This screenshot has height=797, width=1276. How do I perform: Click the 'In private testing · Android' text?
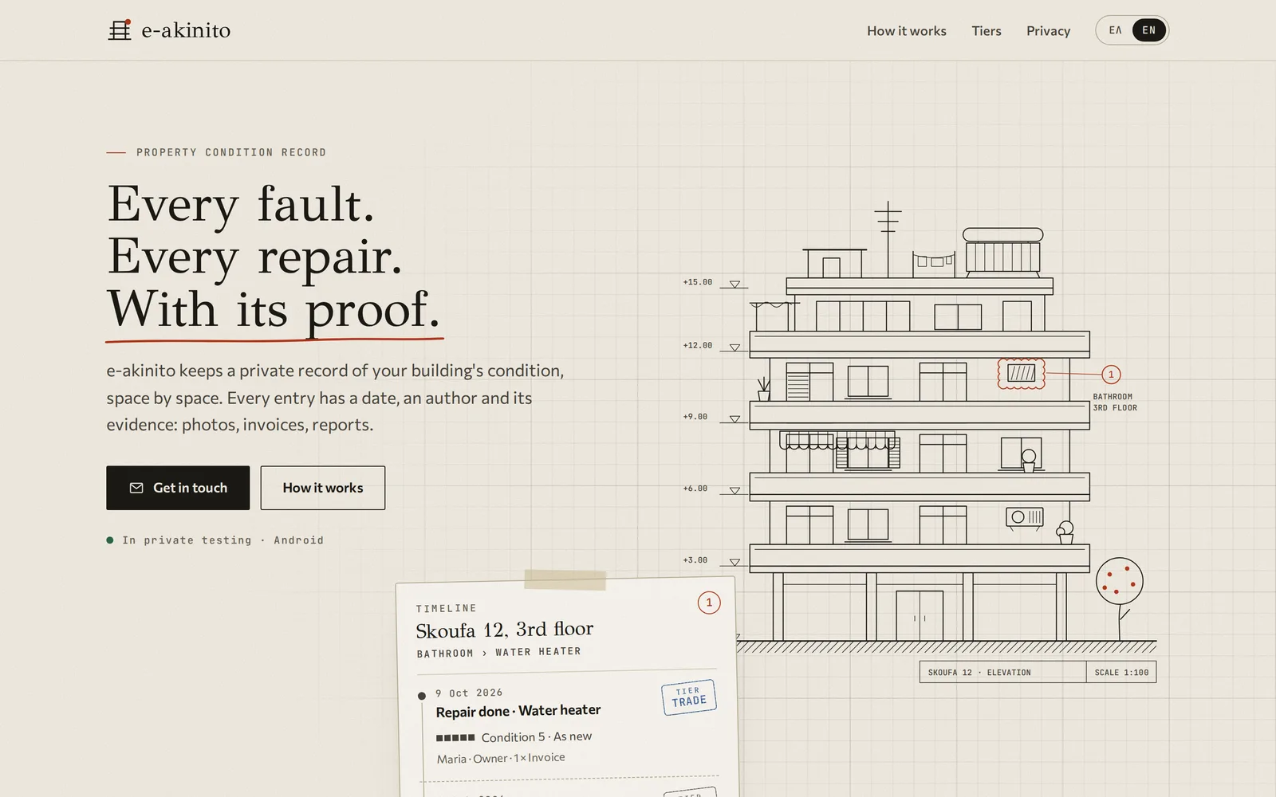tap(223, 540)
